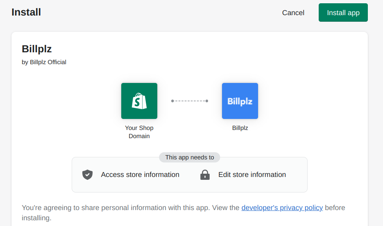Click the Install app button
Image resolution: width=383 pixels, height=226 pixels.
point(343,12)
